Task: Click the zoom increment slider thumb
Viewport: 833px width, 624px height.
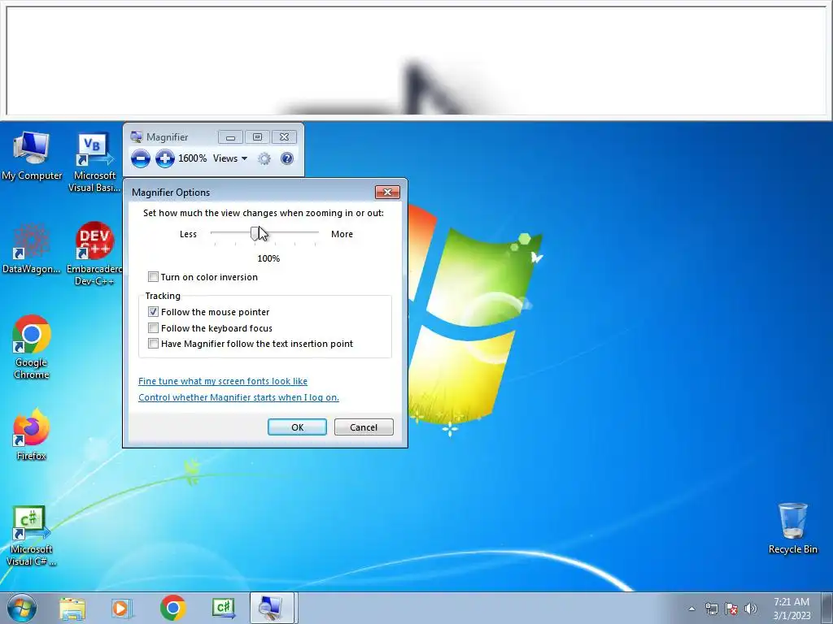Action: click(x=255, y=233)
